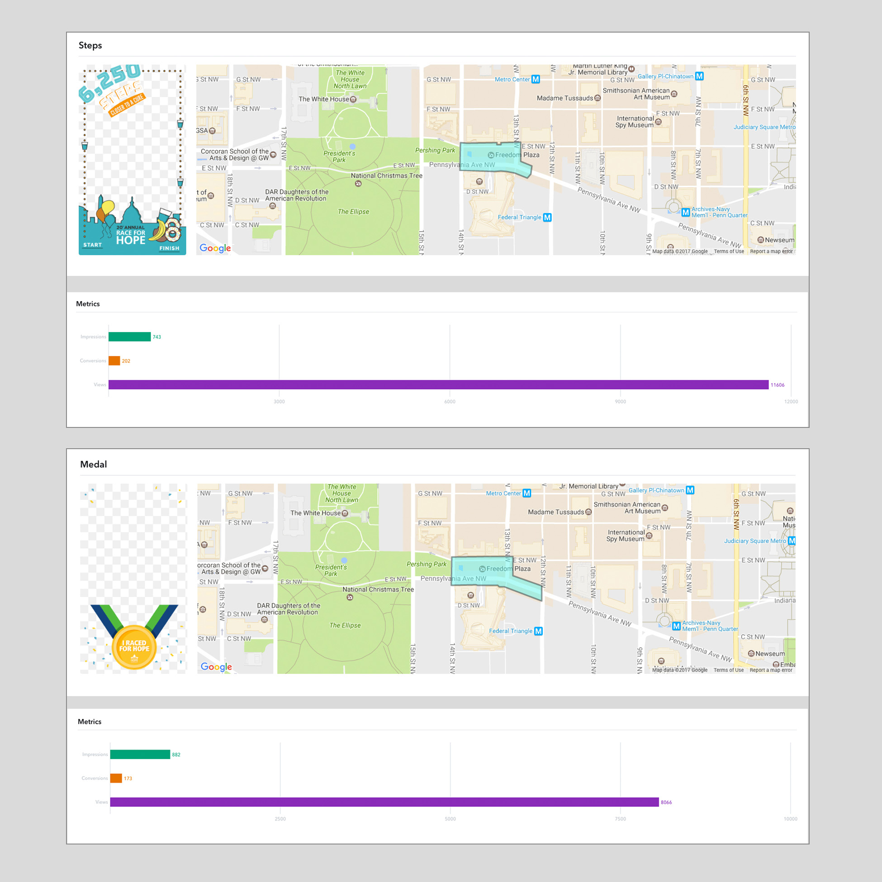Viewport: 882px width, 882px height.
Task: Click the DAR Daughters marker in Steps map
Action: pyautogui.click(x=273, y=206)
